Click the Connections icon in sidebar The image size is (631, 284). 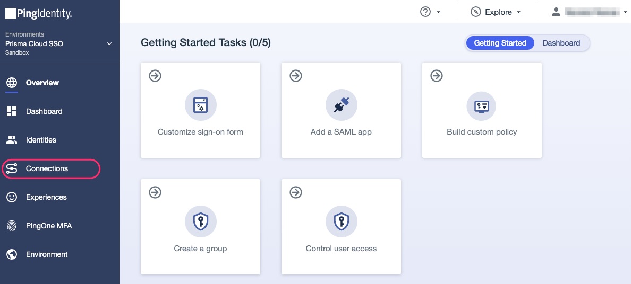point(12,168)
